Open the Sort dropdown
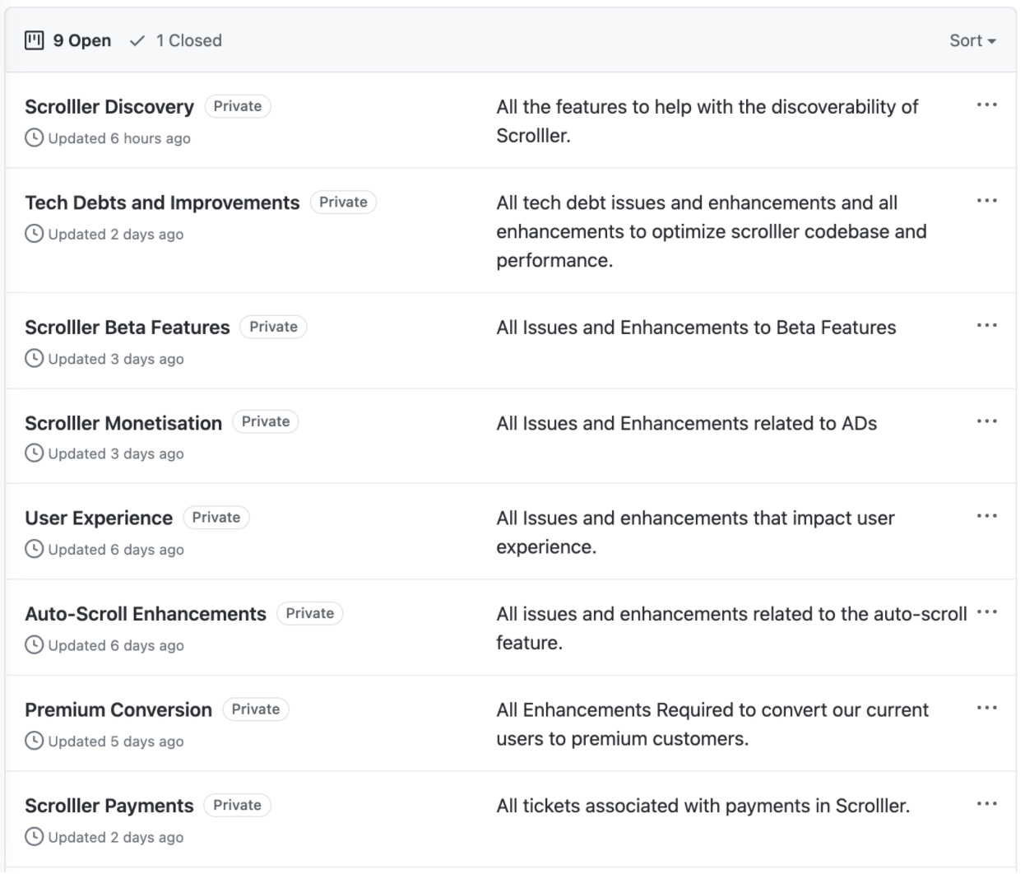This screenshot has width=1025, height=874. point(972,40)
